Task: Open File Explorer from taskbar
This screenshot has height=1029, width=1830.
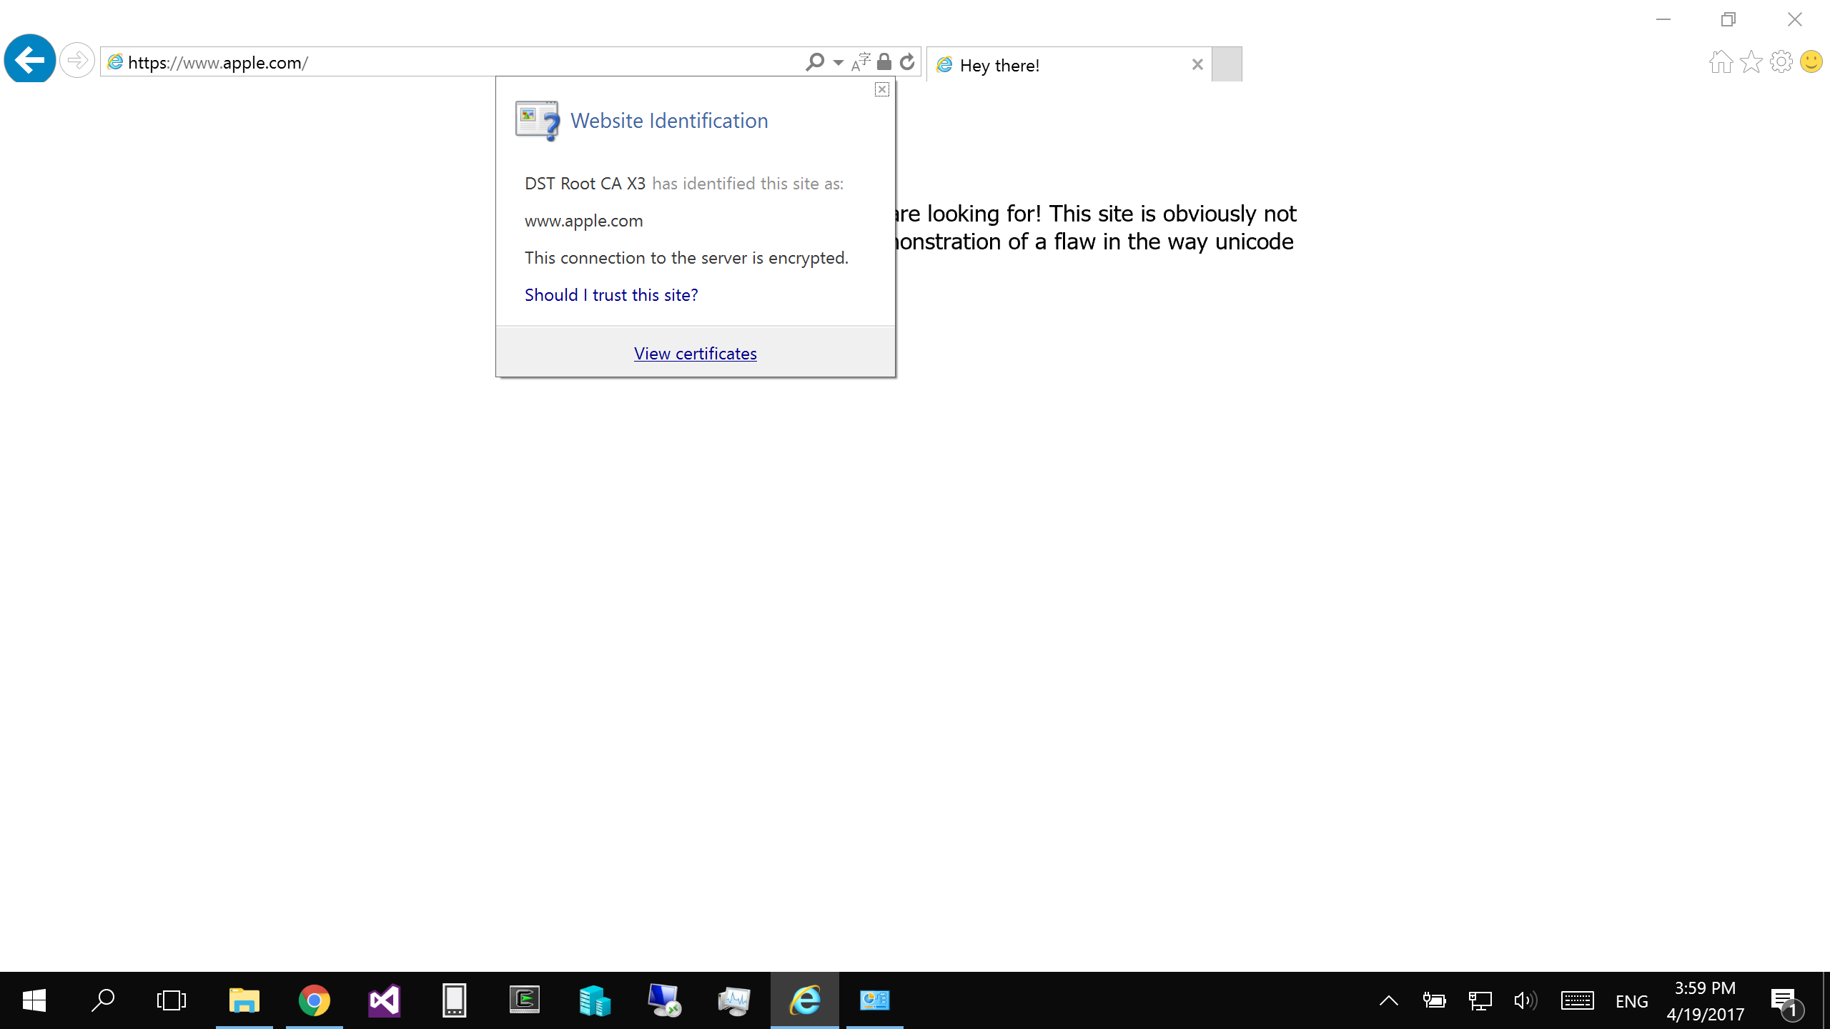Action: pyautogui.click(x=244, y=1000)
